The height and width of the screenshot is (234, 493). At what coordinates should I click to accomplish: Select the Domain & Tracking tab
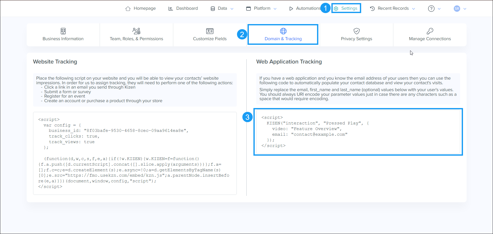(x=283, y=35)
